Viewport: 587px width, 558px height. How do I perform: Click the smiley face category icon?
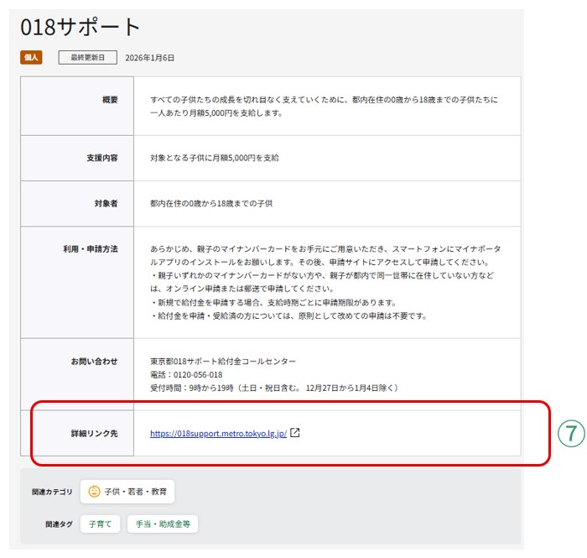(94, 492)
